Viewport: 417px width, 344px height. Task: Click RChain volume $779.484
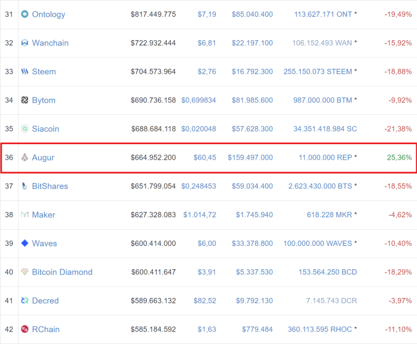coord(257,330)
